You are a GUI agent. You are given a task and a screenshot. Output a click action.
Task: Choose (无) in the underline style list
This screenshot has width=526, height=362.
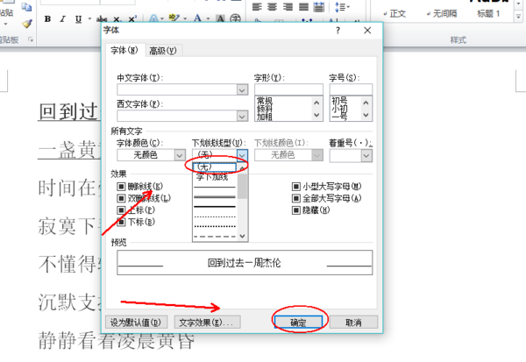tap(215, 167)
